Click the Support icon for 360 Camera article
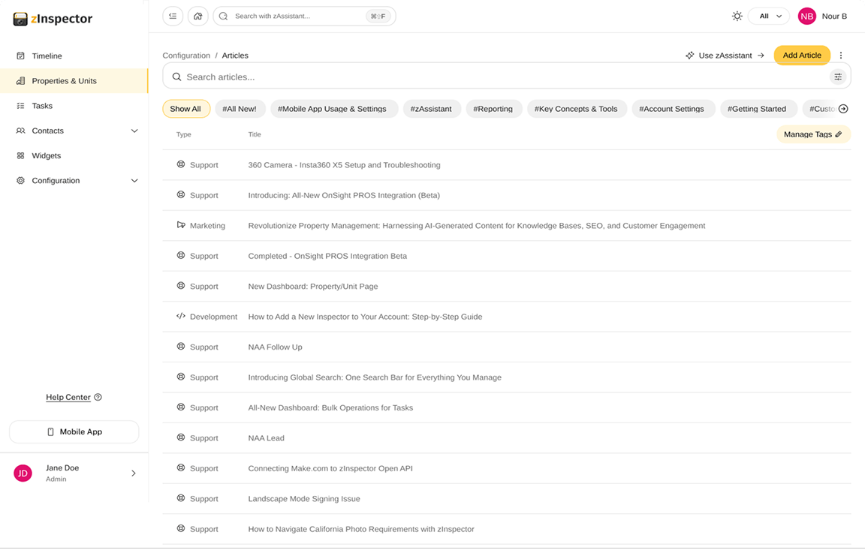Image resolution: width=865 pixels, height=553 pixels. (180, 164)
